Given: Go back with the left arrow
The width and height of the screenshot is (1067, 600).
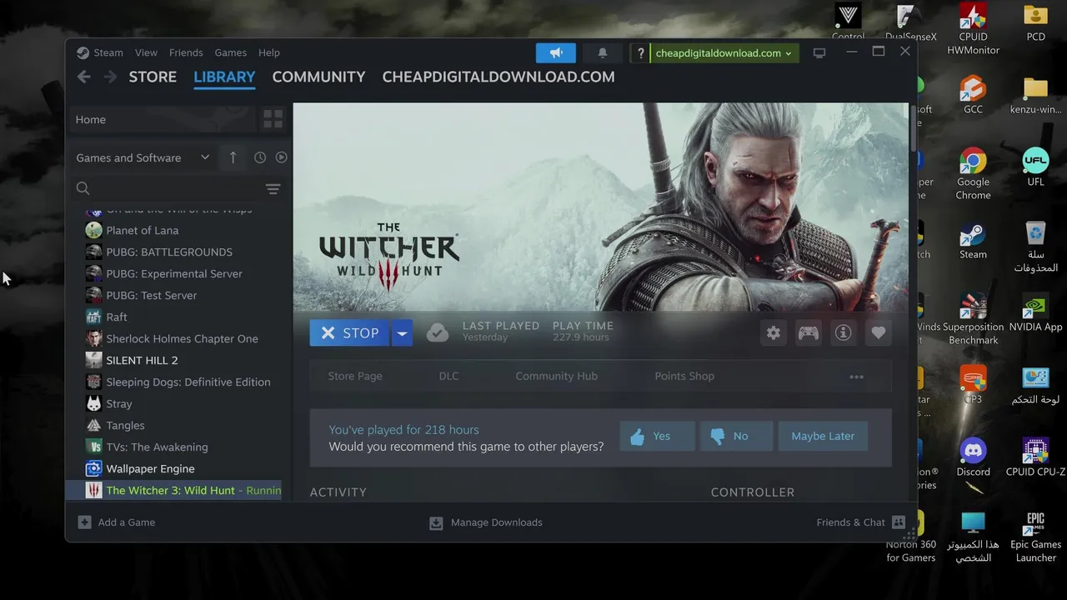Looking at the screenshot, I should point(83,77).
